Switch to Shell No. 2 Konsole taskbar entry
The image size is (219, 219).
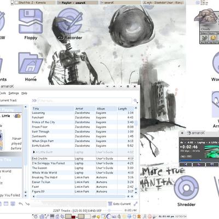tap(35, 3)
